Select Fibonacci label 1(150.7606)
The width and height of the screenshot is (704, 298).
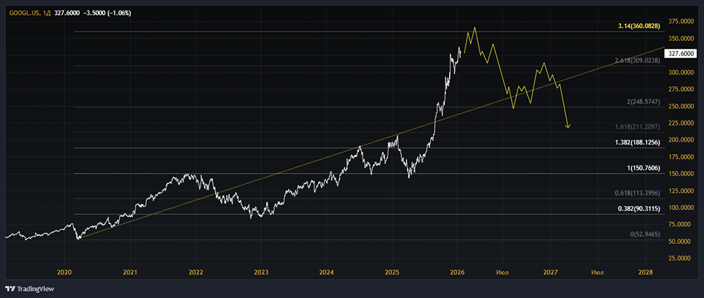643,168
